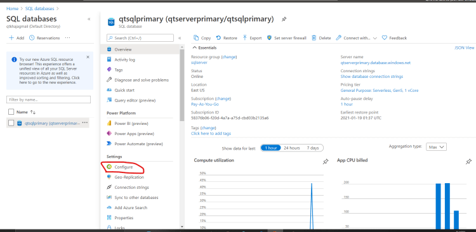Open the JSON View link
476x232 pixels.
click(x=464, y=48)
